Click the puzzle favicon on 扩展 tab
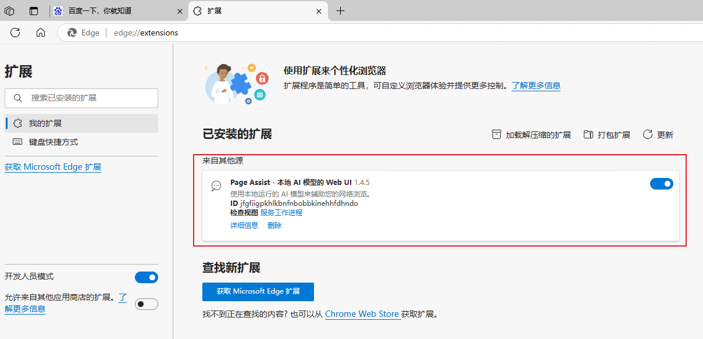 click(198, 11)
